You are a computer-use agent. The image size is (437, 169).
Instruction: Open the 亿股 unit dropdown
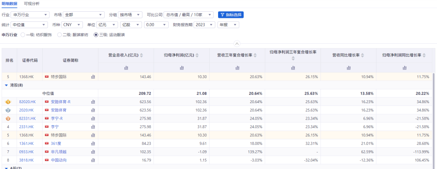[x=131, y=25]
